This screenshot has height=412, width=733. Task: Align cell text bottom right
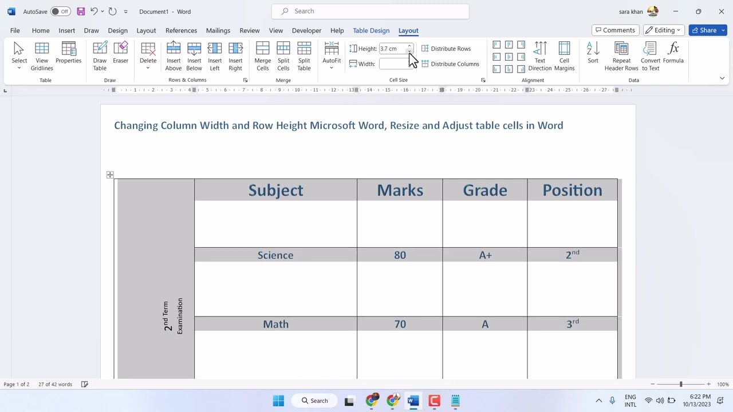pyautogui.click(x=521, y=69)
